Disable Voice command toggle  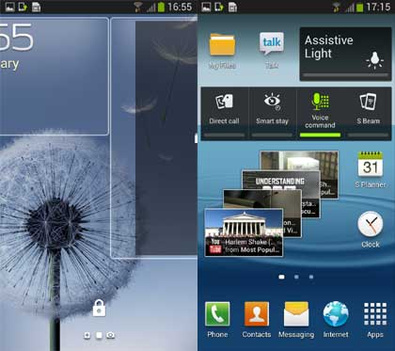pyautogui.click(x=320, y=114)
